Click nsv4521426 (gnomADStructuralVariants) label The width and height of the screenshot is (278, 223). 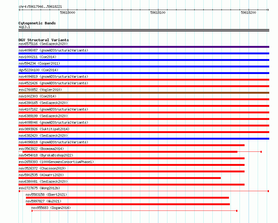tap(53, 83)
